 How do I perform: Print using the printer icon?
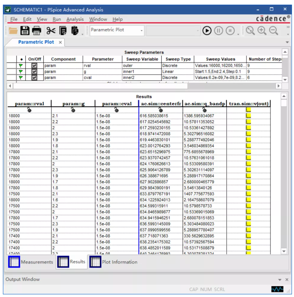tap(36, 30)
